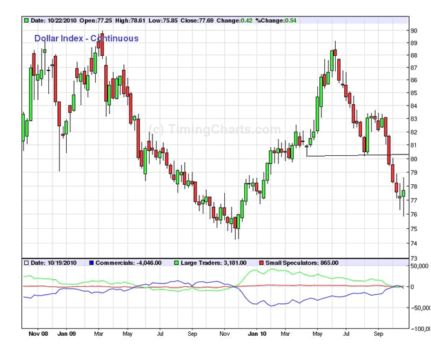The width and height of the screenshot is (431, 349).
Task: Click the 50,000 label on the lower axis
Action: click(x=419, y=266)
